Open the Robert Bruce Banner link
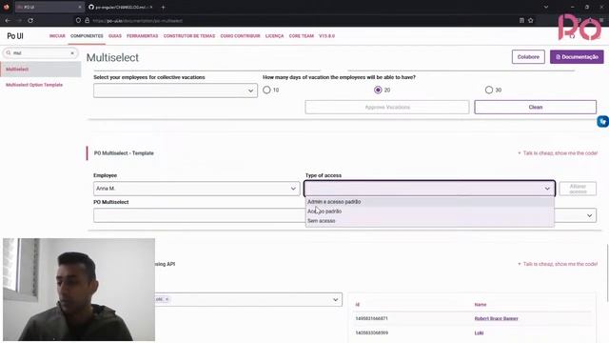609x343 pixels. point(496,318)
